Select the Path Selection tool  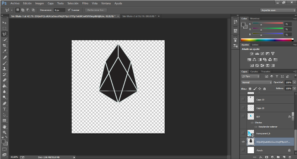pyautogui.click(x=4, y=115)
